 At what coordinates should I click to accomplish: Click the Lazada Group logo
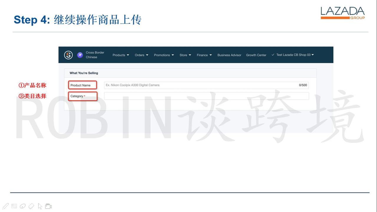343,13
